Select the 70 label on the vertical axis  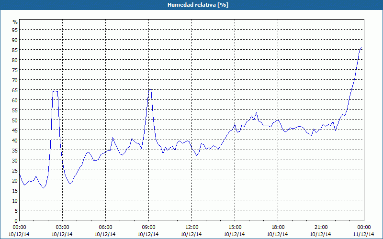15,80
